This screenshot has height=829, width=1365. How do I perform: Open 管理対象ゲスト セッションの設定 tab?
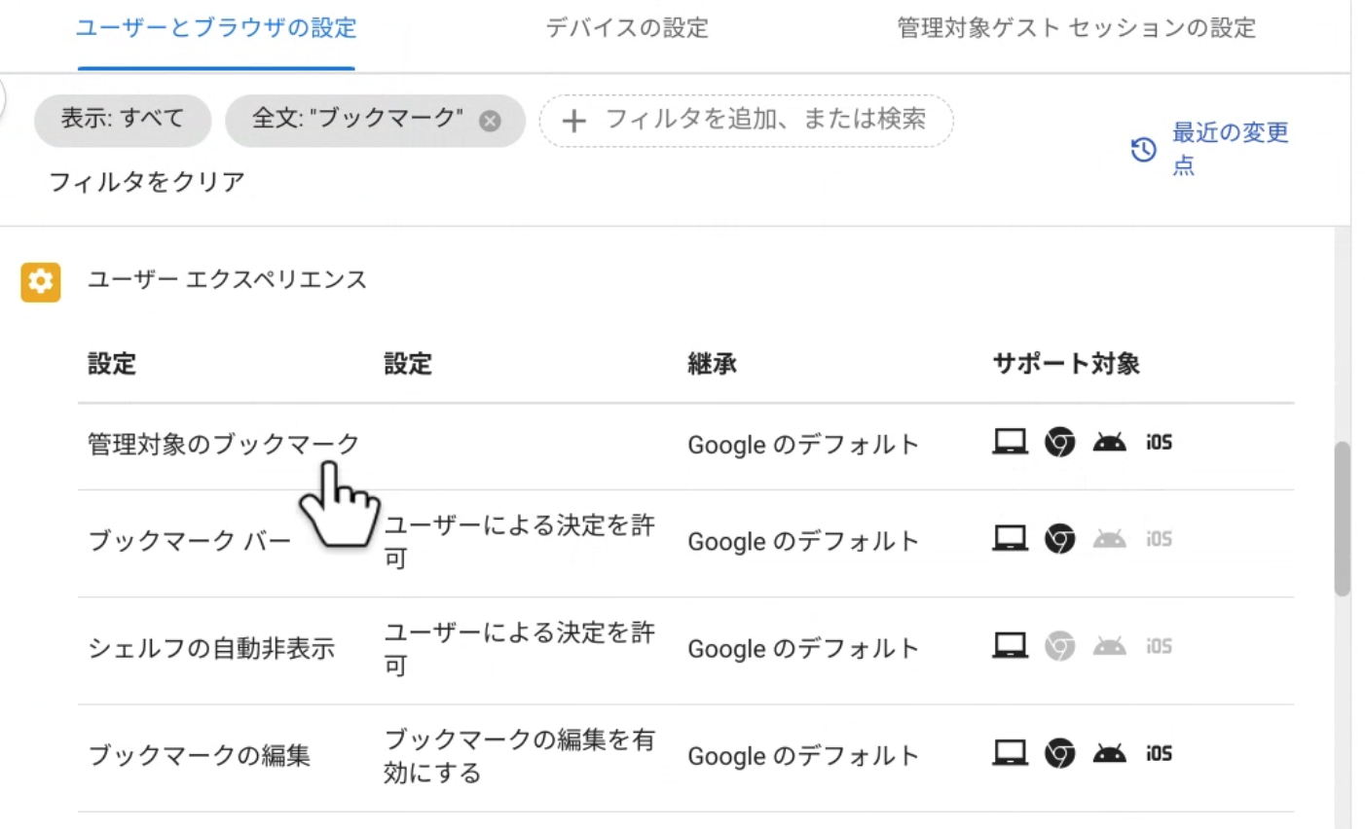pos(1076,28)
